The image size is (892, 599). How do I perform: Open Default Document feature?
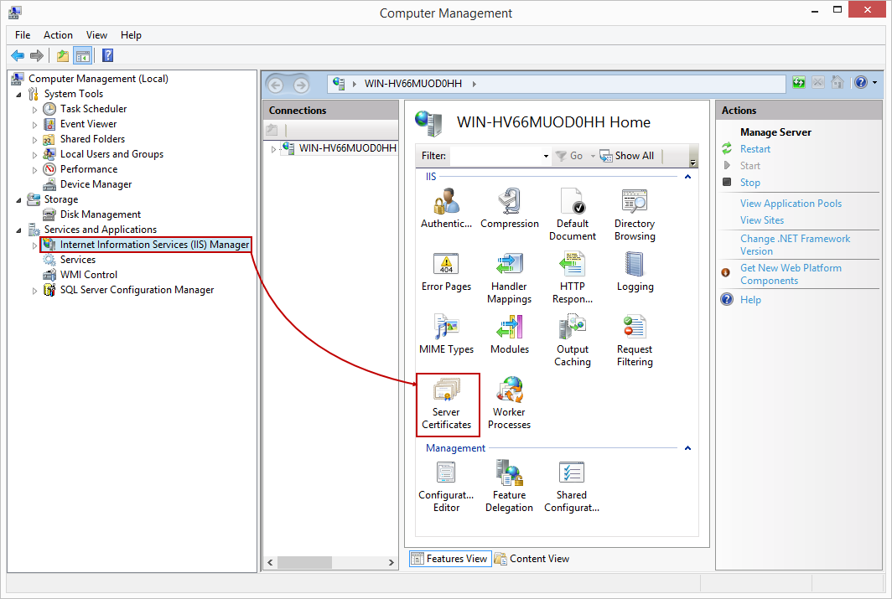573,214
